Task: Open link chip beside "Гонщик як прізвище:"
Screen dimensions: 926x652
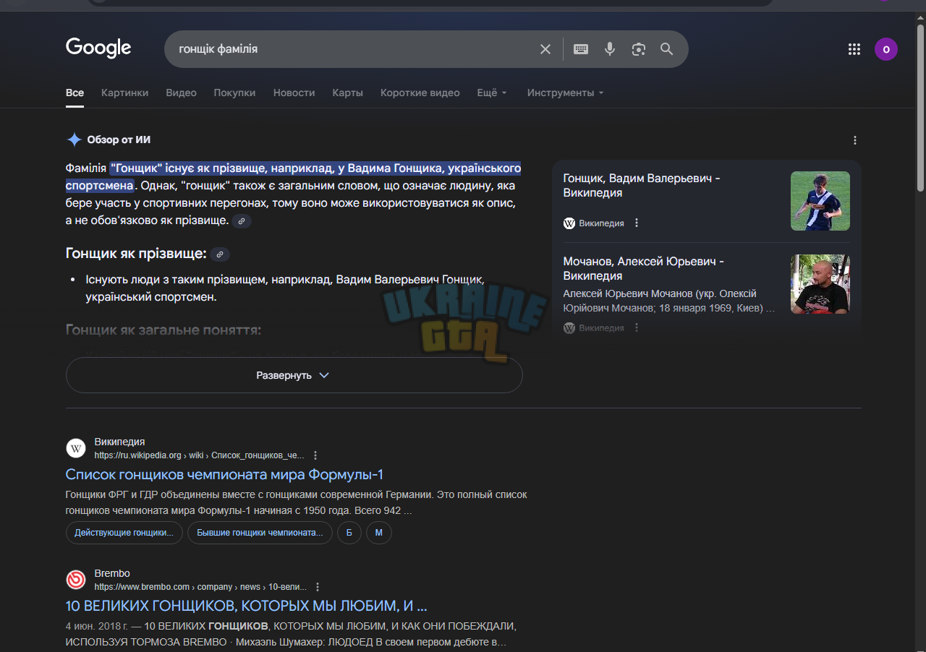Action: (220, 254)
